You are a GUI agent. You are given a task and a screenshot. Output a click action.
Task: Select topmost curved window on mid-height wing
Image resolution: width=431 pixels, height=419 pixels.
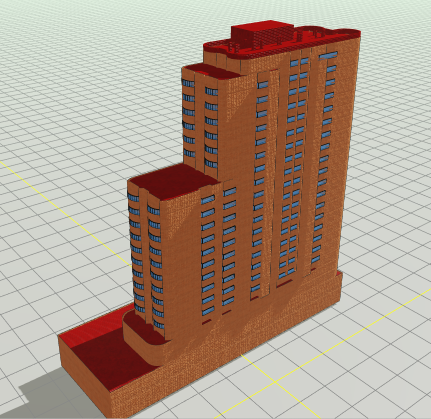click(188, 83)
